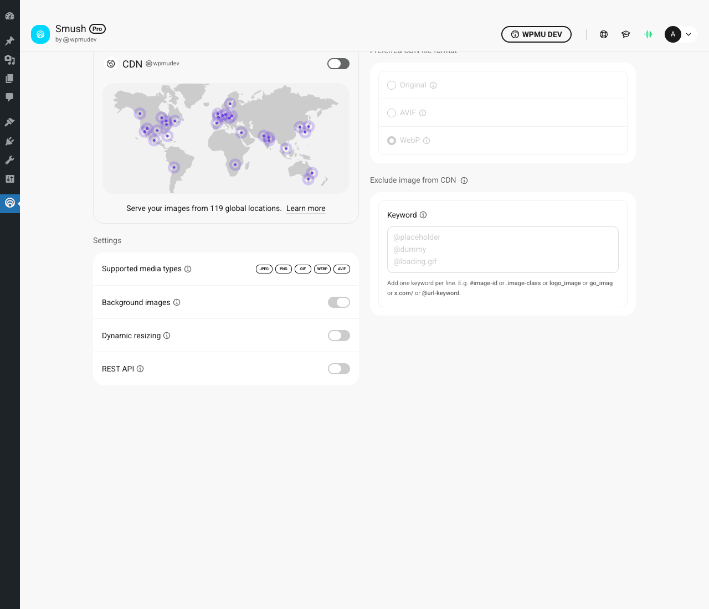The width and height of the screenshot is (709, 609).
Task: Open the Plugins plug sidebar icon
Action: point(9,141)
